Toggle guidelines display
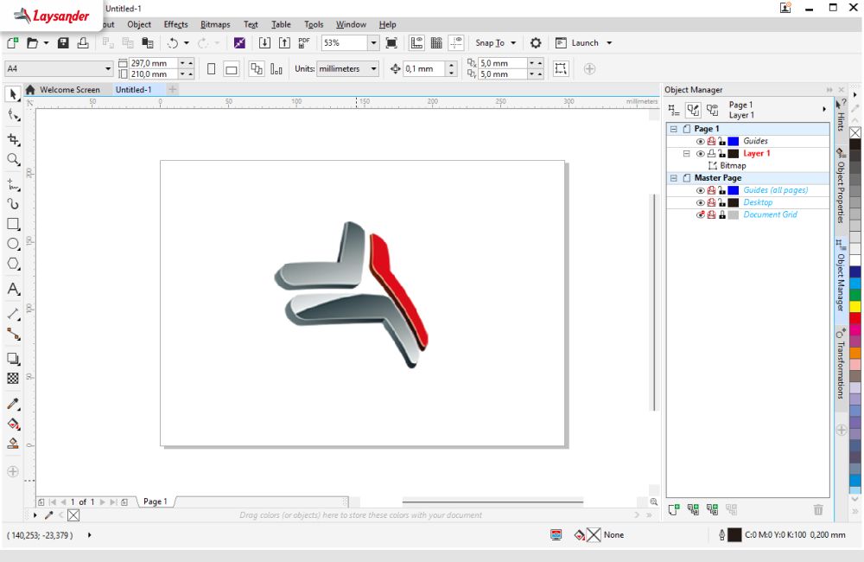 click(456, 43)
